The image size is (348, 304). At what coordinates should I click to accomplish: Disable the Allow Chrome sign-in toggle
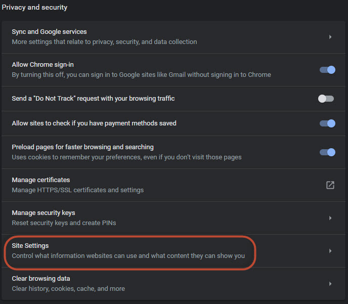[x=327, y=70]
